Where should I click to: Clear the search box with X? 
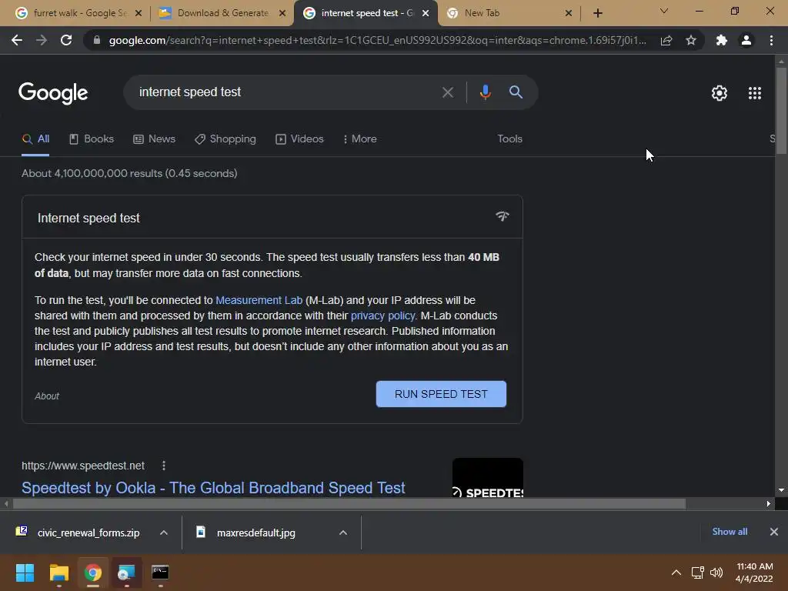tap(447, 92)
